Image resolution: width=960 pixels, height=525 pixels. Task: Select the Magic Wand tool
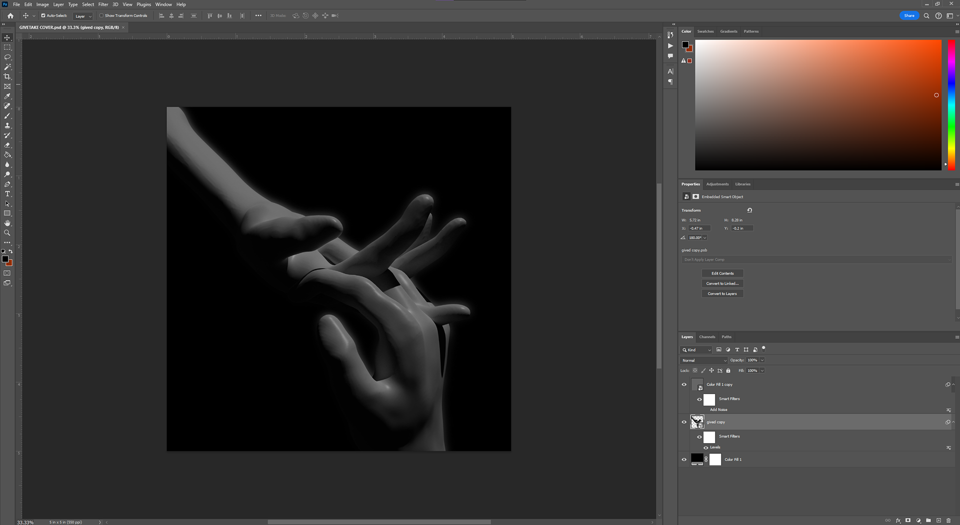click(7, 67)
